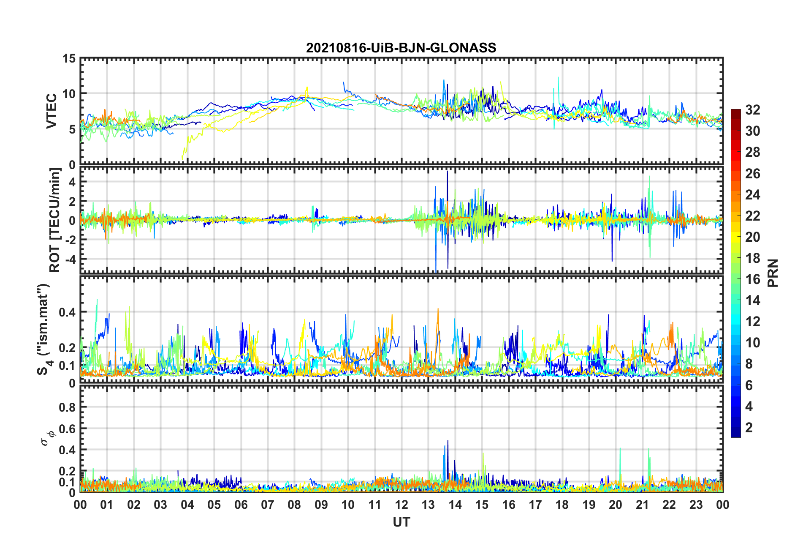Select the "18" colorbar tick label
The image size is (803, 546).
point(752,258)
